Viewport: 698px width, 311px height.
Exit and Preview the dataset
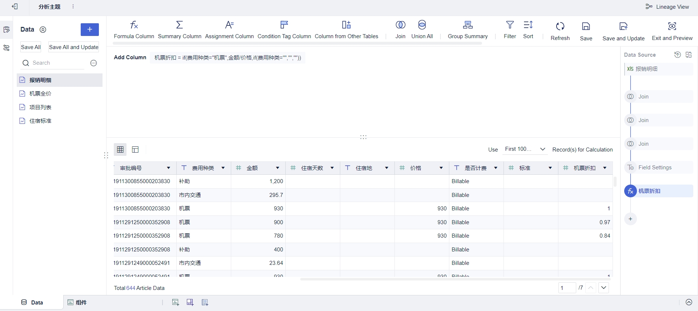672,31
